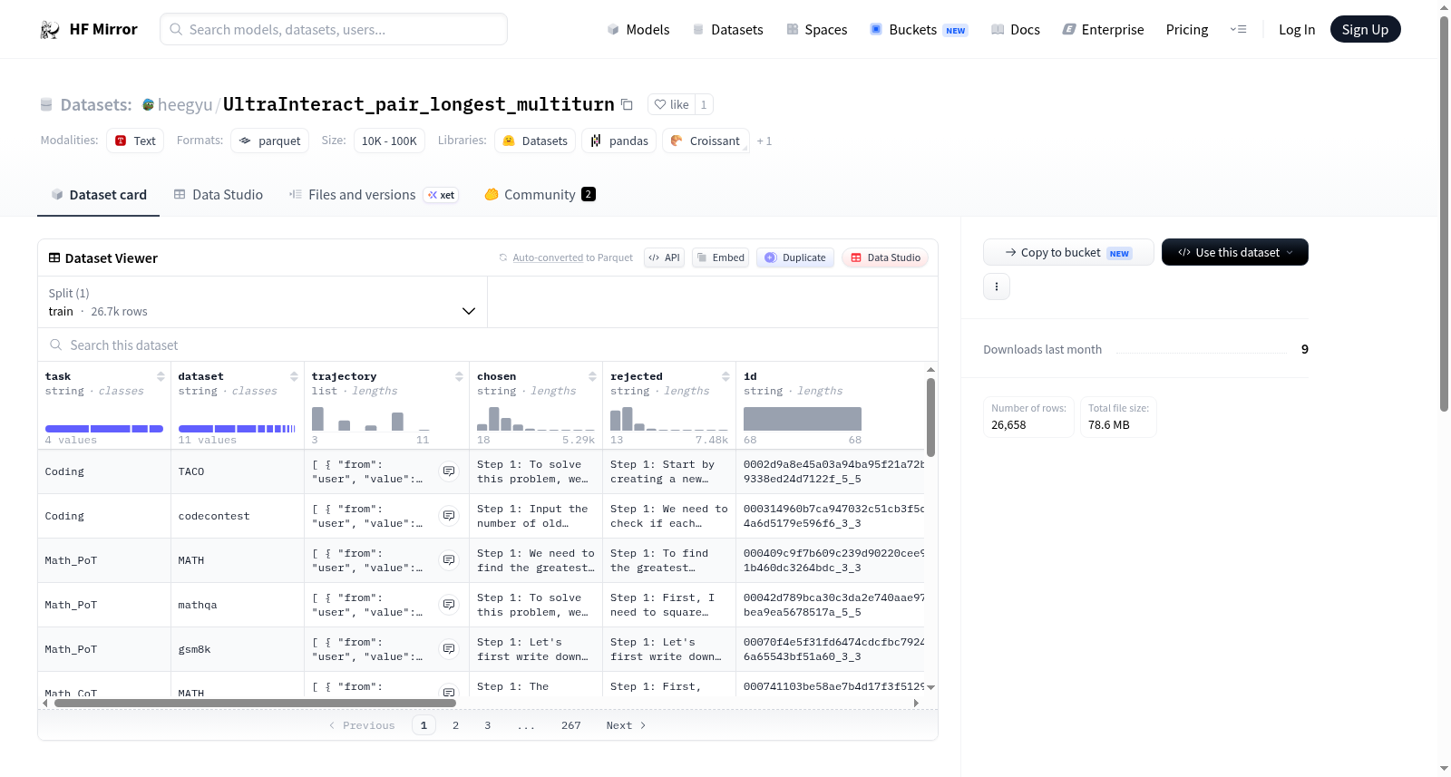This screenshot has width=1451, height=777.
Task: Sort by the task column arrows
Action: [x=161, y=376]
